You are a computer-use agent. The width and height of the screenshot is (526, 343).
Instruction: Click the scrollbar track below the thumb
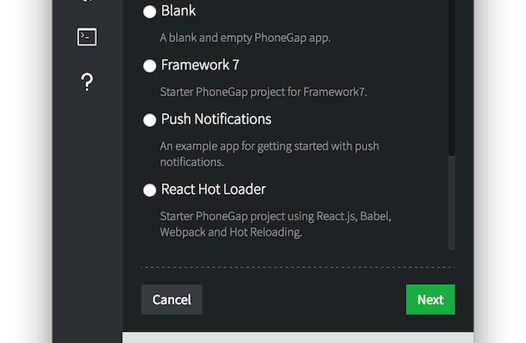(451, 203)
